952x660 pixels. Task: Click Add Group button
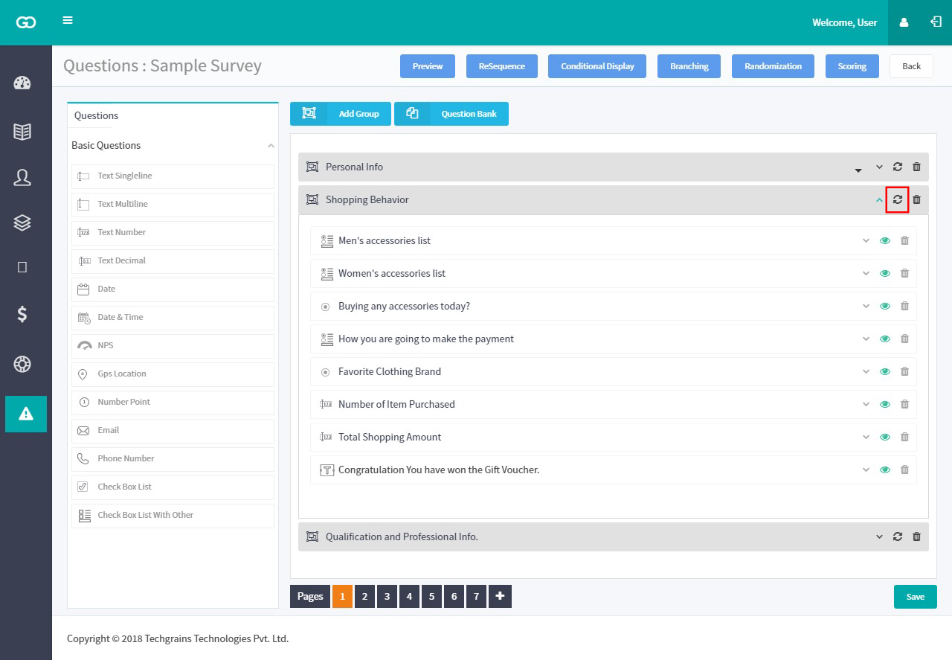341,114
